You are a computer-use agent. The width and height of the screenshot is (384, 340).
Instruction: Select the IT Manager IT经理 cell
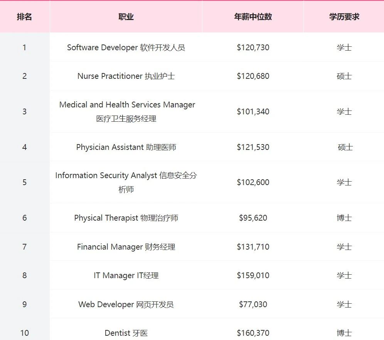click(x=126, y=275)
